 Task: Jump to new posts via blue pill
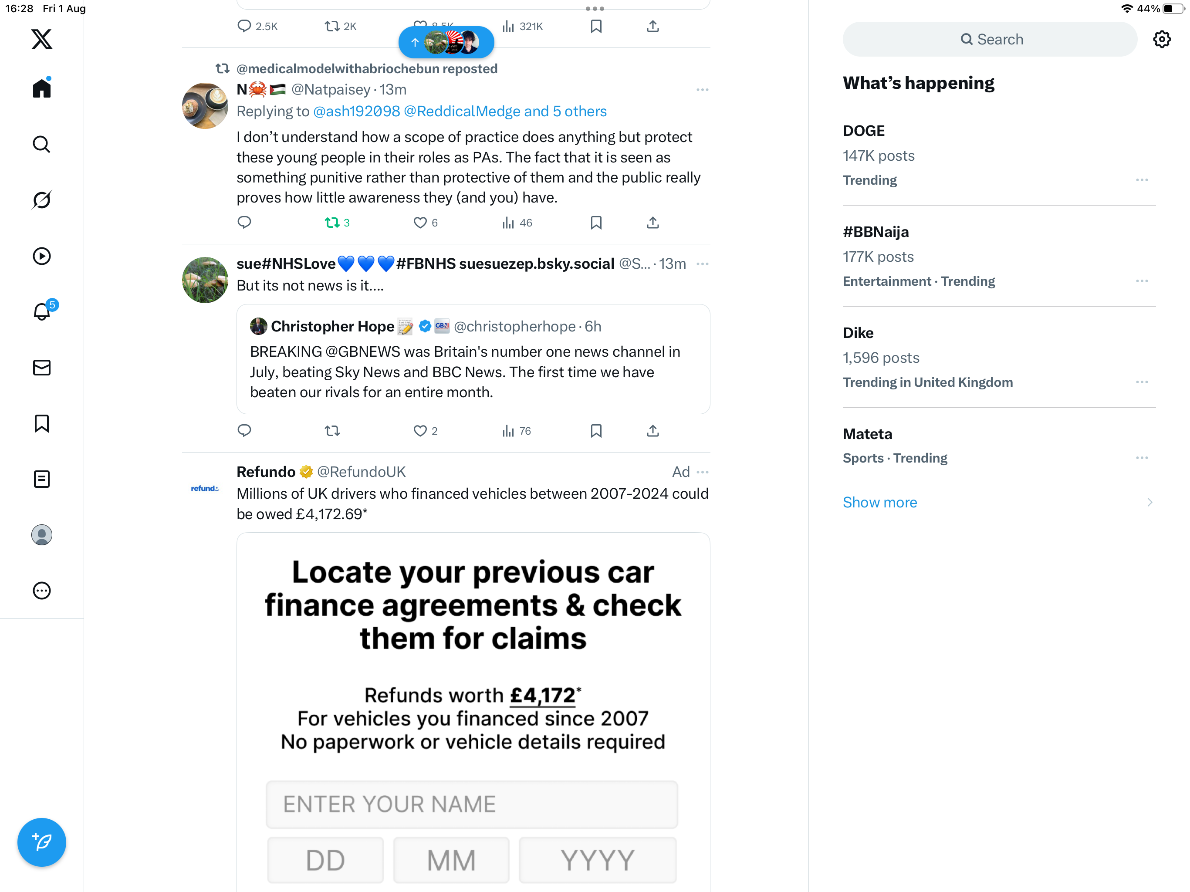pyautogui.click(x=446, y=43)
